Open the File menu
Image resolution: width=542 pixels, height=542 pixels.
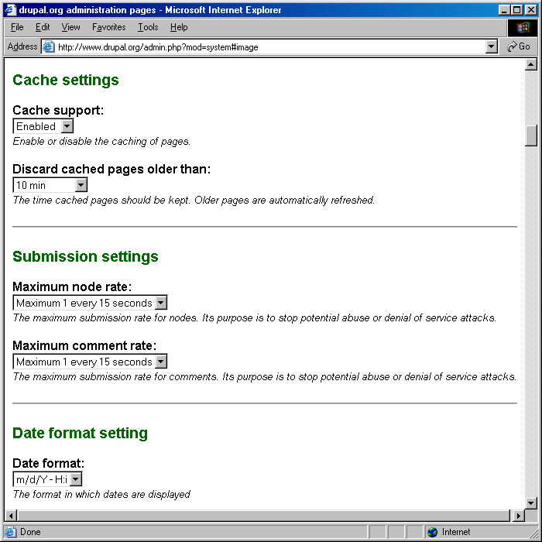tap(17, 27)
